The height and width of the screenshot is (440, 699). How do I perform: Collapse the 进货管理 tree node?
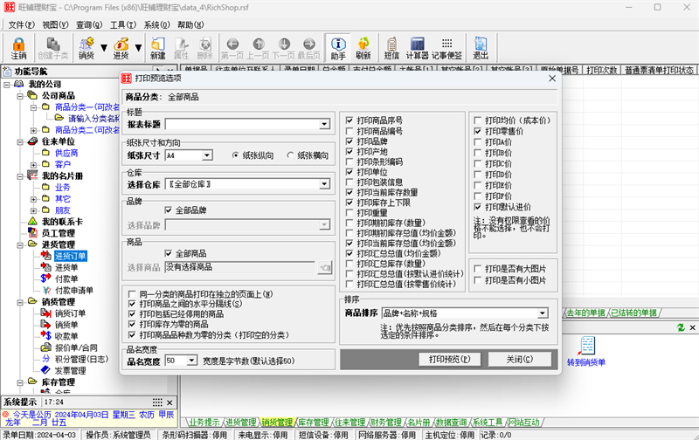pos(20,244)
